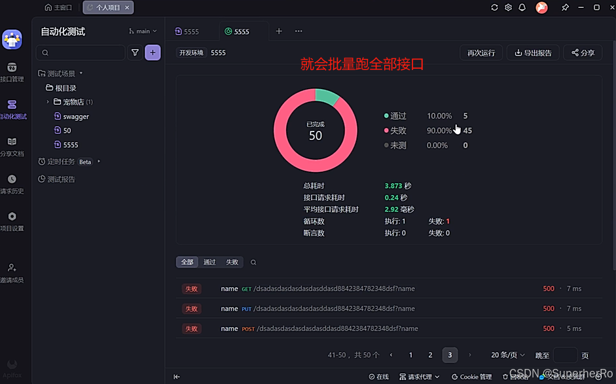Open the 20条/页 page size dropdown
Viewport: 616px width, 384px height.
(x=507, y=355)
